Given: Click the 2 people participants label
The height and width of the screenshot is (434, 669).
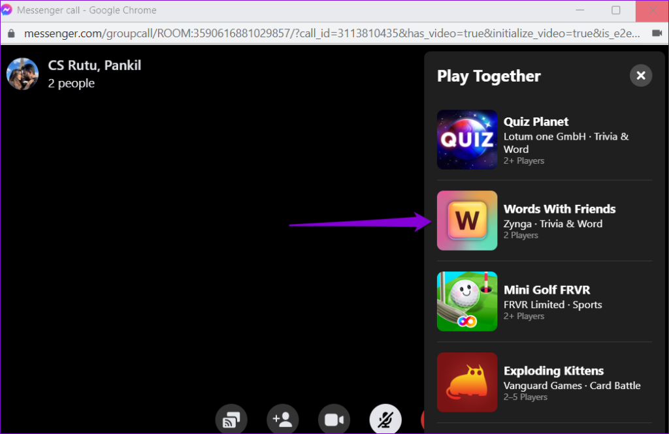Looking at the screenshot, I should [x=71, y=83].
